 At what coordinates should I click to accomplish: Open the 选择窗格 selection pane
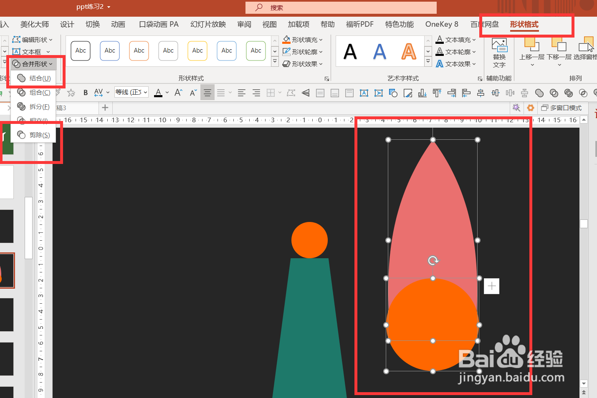[x=585, y=49]
